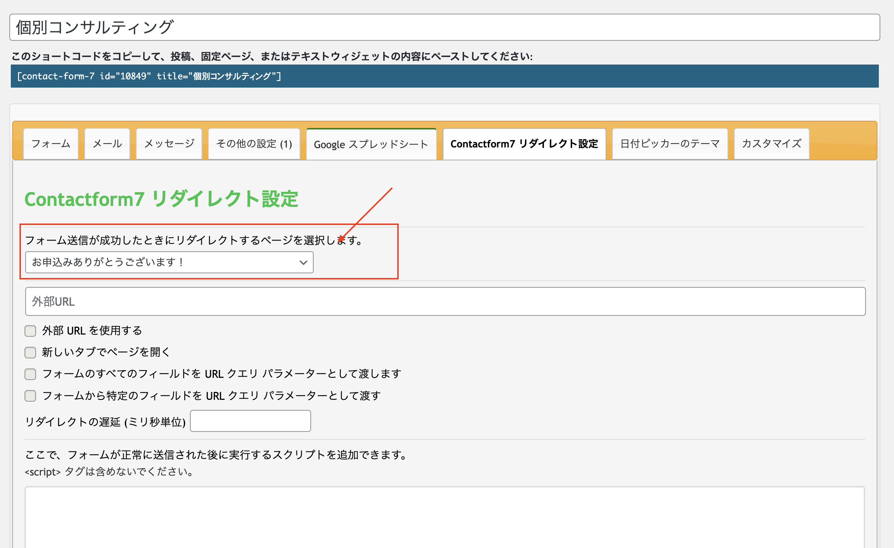Viewport: 894px width, 548px height.
Task: Select the contact-form-7 shortcode text
Action: point(149,76)
